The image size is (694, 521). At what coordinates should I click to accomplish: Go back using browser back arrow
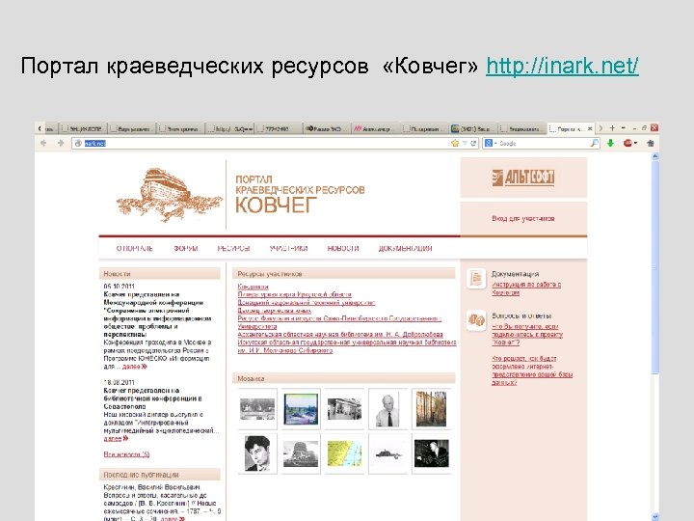pyautogui.click(x=43, y=143)
